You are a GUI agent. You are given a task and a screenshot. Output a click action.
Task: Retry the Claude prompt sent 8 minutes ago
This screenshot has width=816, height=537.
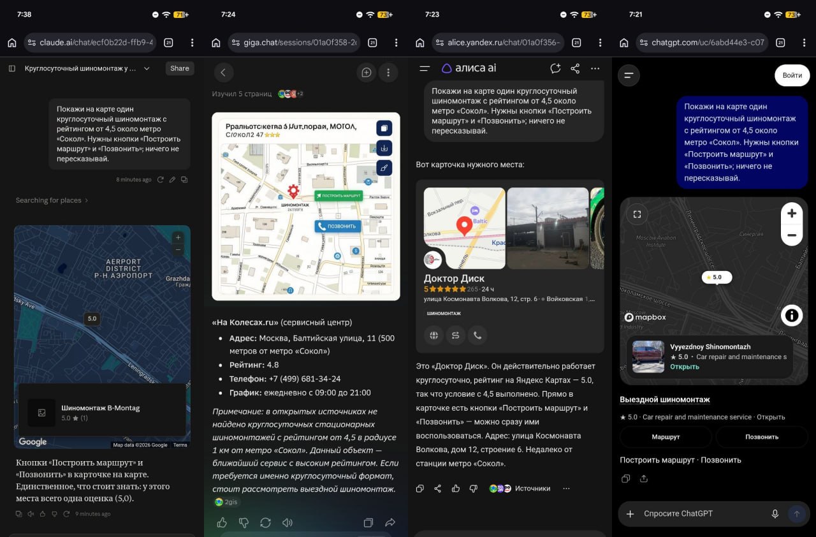[x=161, y=180]
